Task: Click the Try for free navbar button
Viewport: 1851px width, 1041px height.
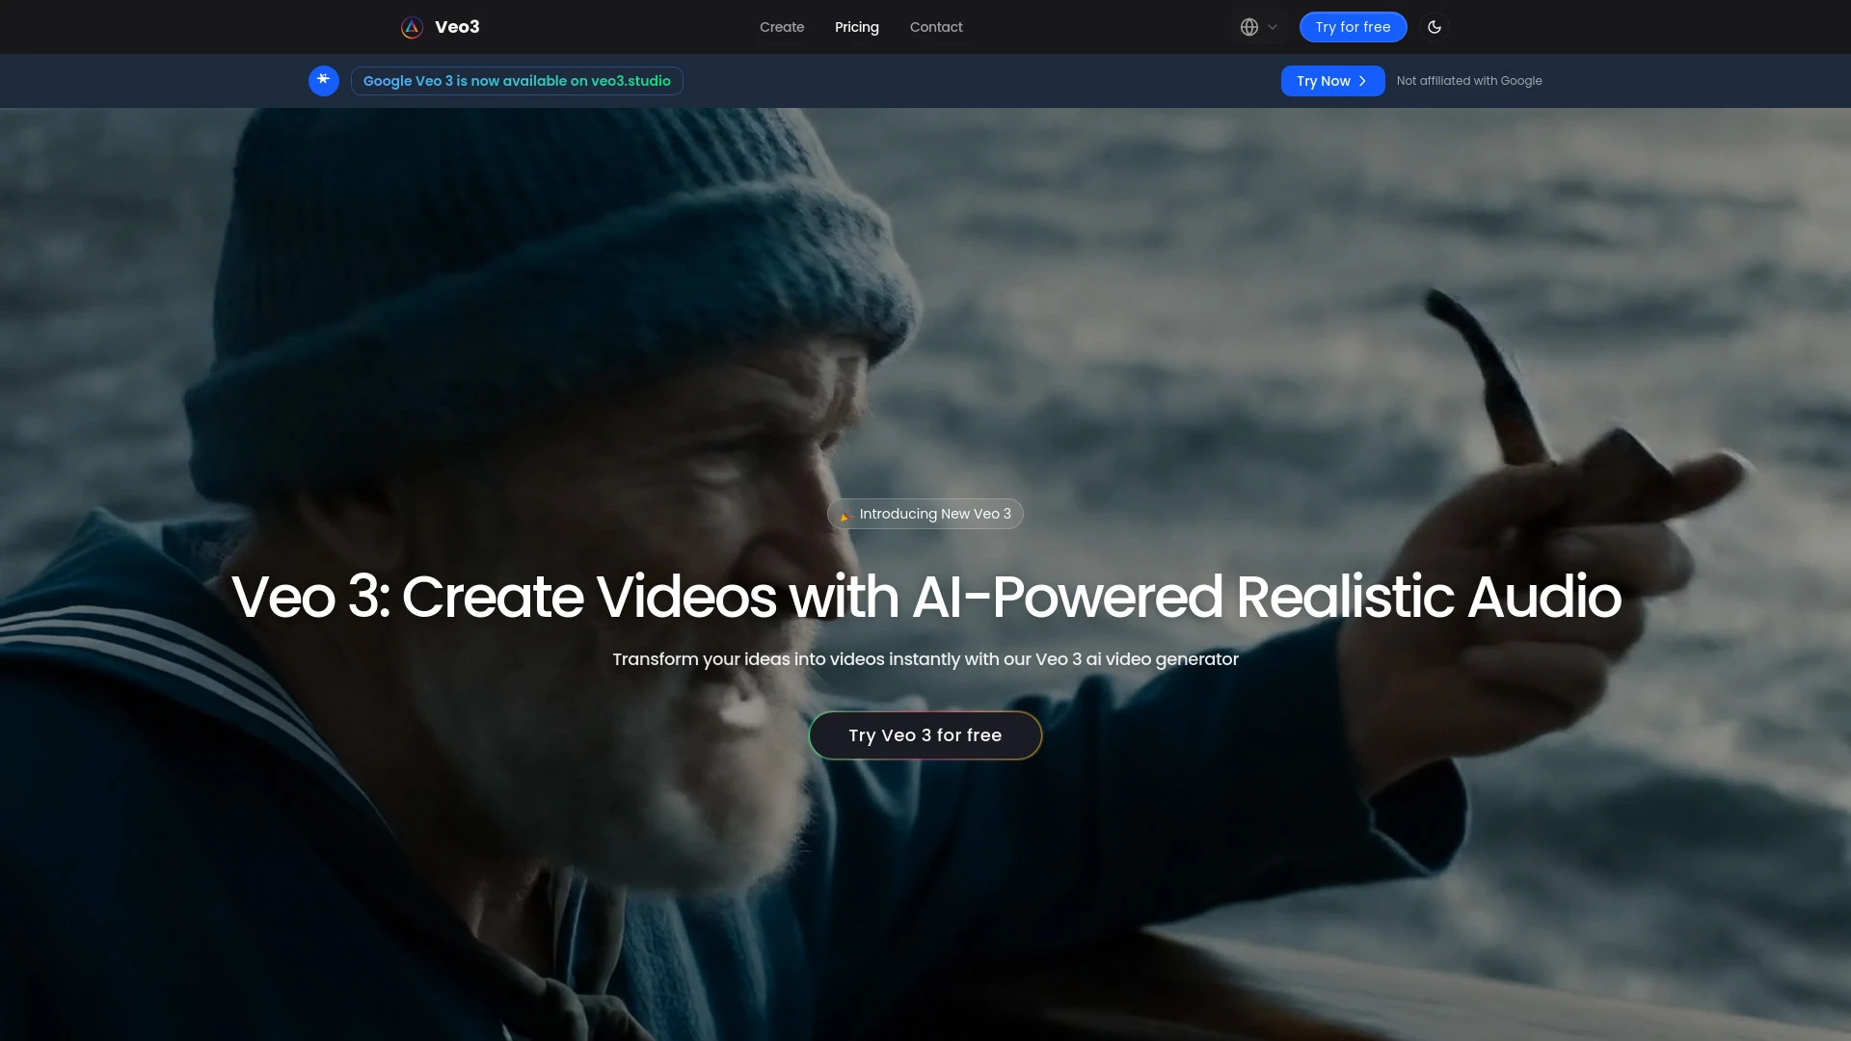Action: (1353, 27)
